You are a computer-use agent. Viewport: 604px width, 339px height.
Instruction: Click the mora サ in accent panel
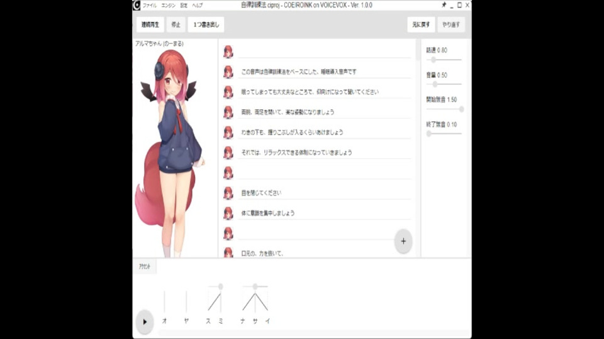(x=255, y=321)
